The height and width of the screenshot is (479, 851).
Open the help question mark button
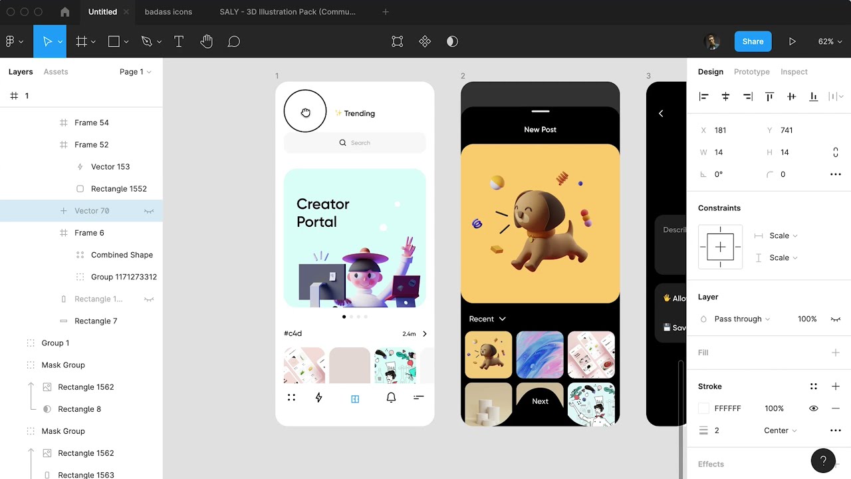[823, 460]
